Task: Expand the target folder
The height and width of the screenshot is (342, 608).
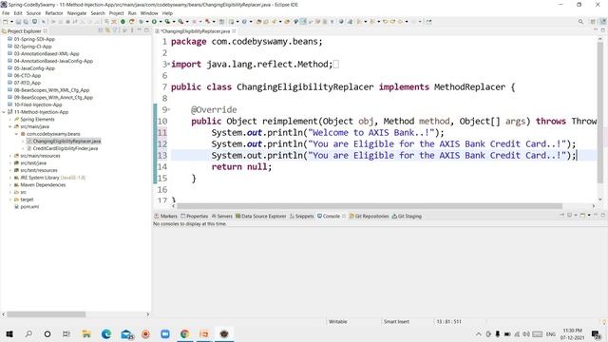Action: (10, 199)
